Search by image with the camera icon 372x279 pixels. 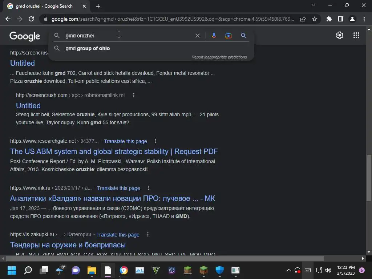tap(228, 36)
